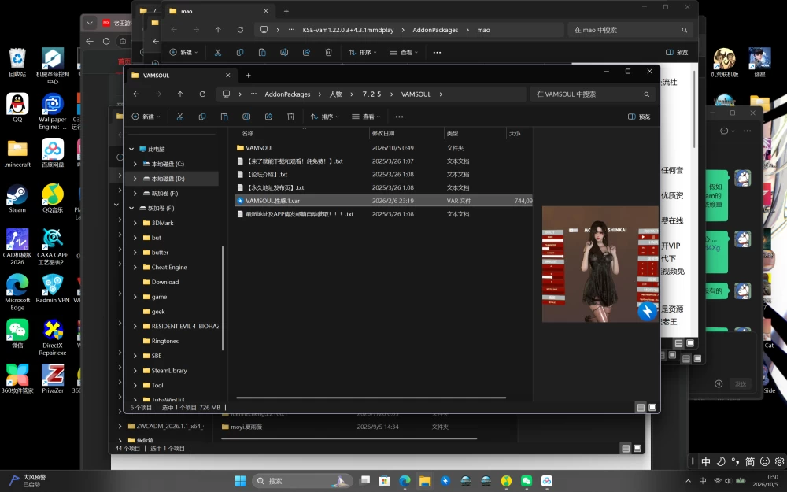The width and height of the screenshot is (787, 492).
Task: Click the cut icon in mao window
Action: 218,52
